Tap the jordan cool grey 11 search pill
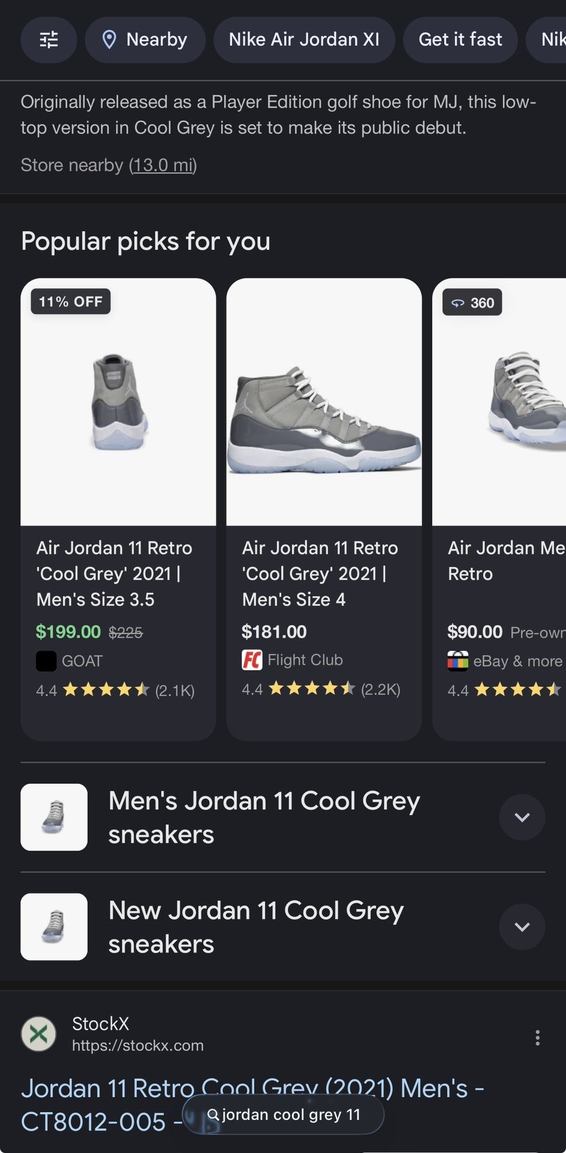The image size is (566, 1153). [283, 1115]
